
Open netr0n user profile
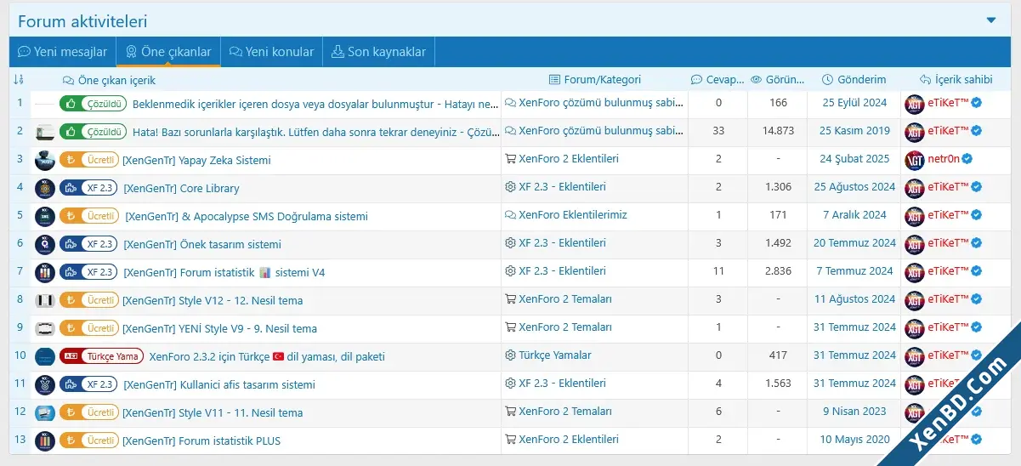tap(944, 159)
